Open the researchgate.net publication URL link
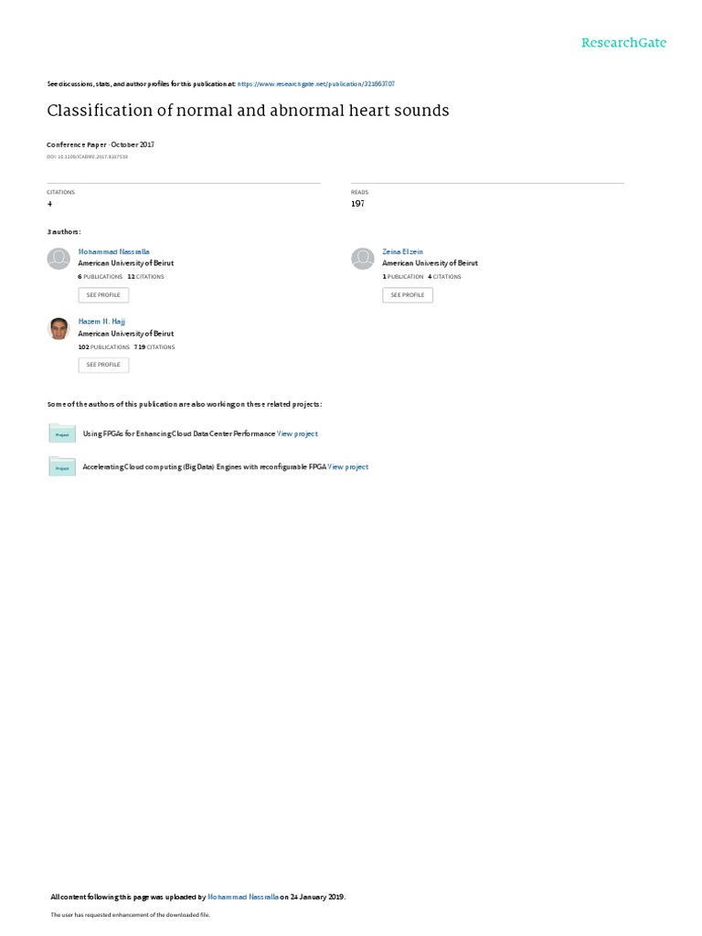 pos(315,84)
